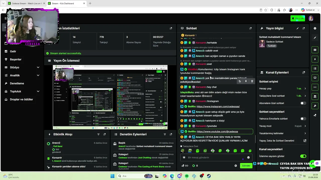Open the Windows Start menu
The height and width of the screenshot is (180, 321).
[112, 176]
